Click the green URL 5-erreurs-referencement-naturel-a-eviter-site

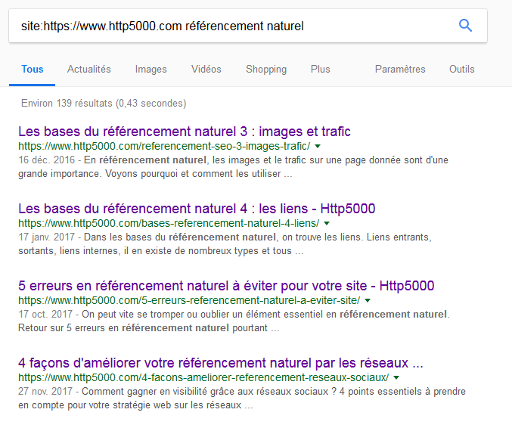(x=189, y=300)
